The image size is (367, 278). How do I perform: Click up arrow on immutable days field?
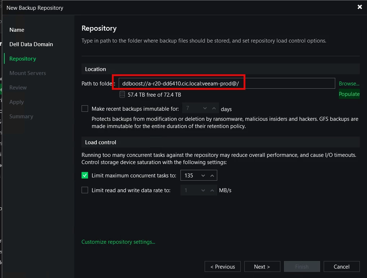click(x=214, y=109)
